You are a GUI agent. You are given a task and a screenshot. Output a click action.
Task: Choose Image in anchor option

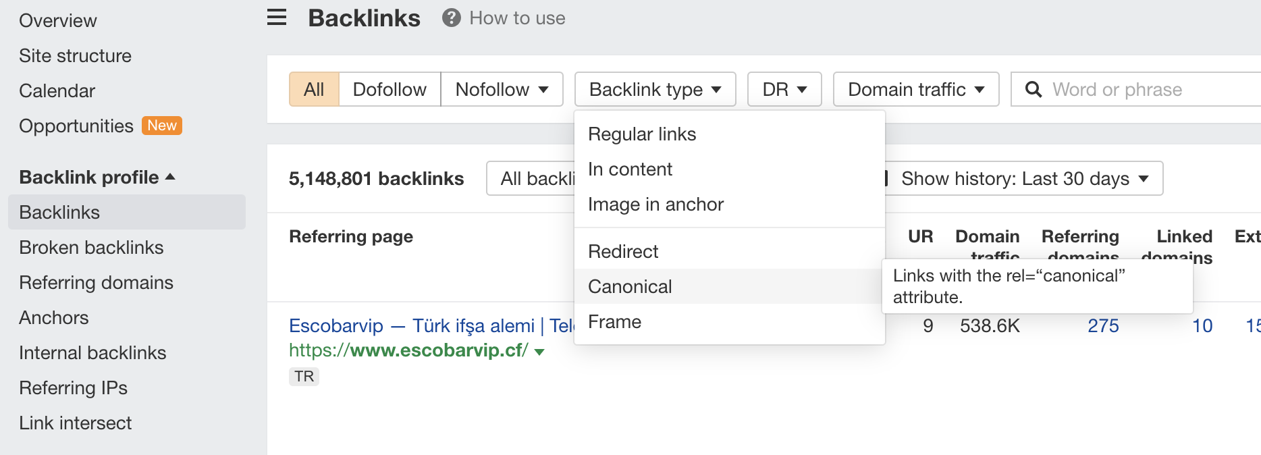pos(730,204)
